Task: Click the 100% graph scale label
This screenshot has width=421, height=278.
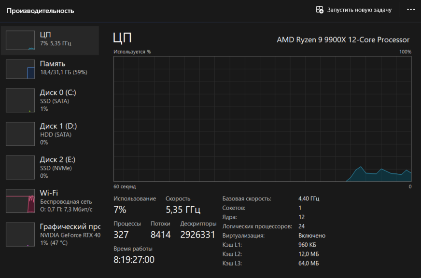Action: coord(405,52)
